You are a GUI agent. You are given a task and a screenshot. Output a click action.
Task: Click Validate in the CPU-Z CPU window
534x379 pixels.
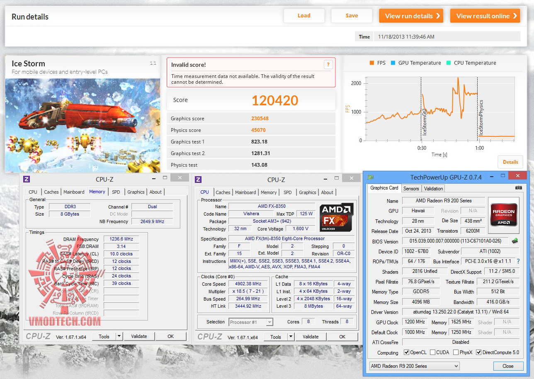(x=311, y=337)
